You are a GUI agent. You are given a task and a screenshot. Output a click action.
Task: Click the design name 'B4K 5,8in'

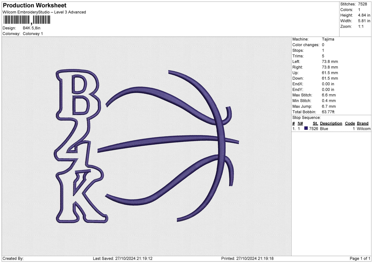(x=31, y=28)
